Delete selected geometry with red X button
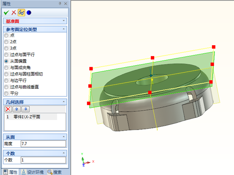The width and height of the screenshot is (234, 175). pyautogui.click(x=8, y=109)
